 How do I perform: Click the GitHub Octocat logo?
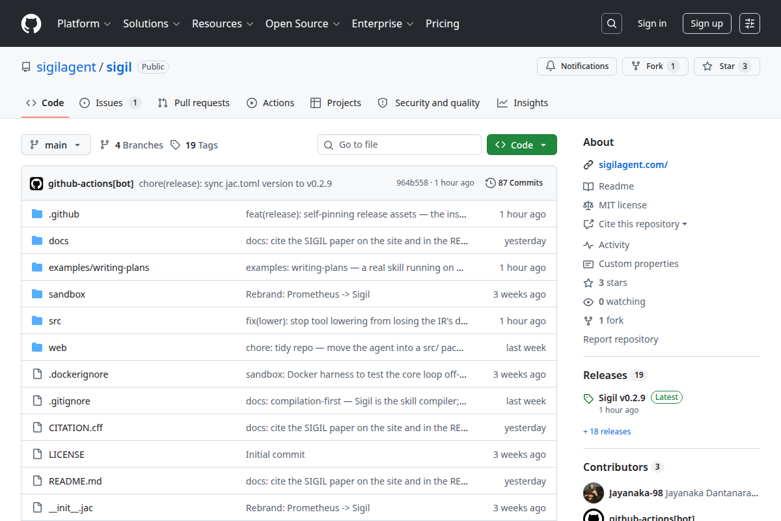(31, 23)
